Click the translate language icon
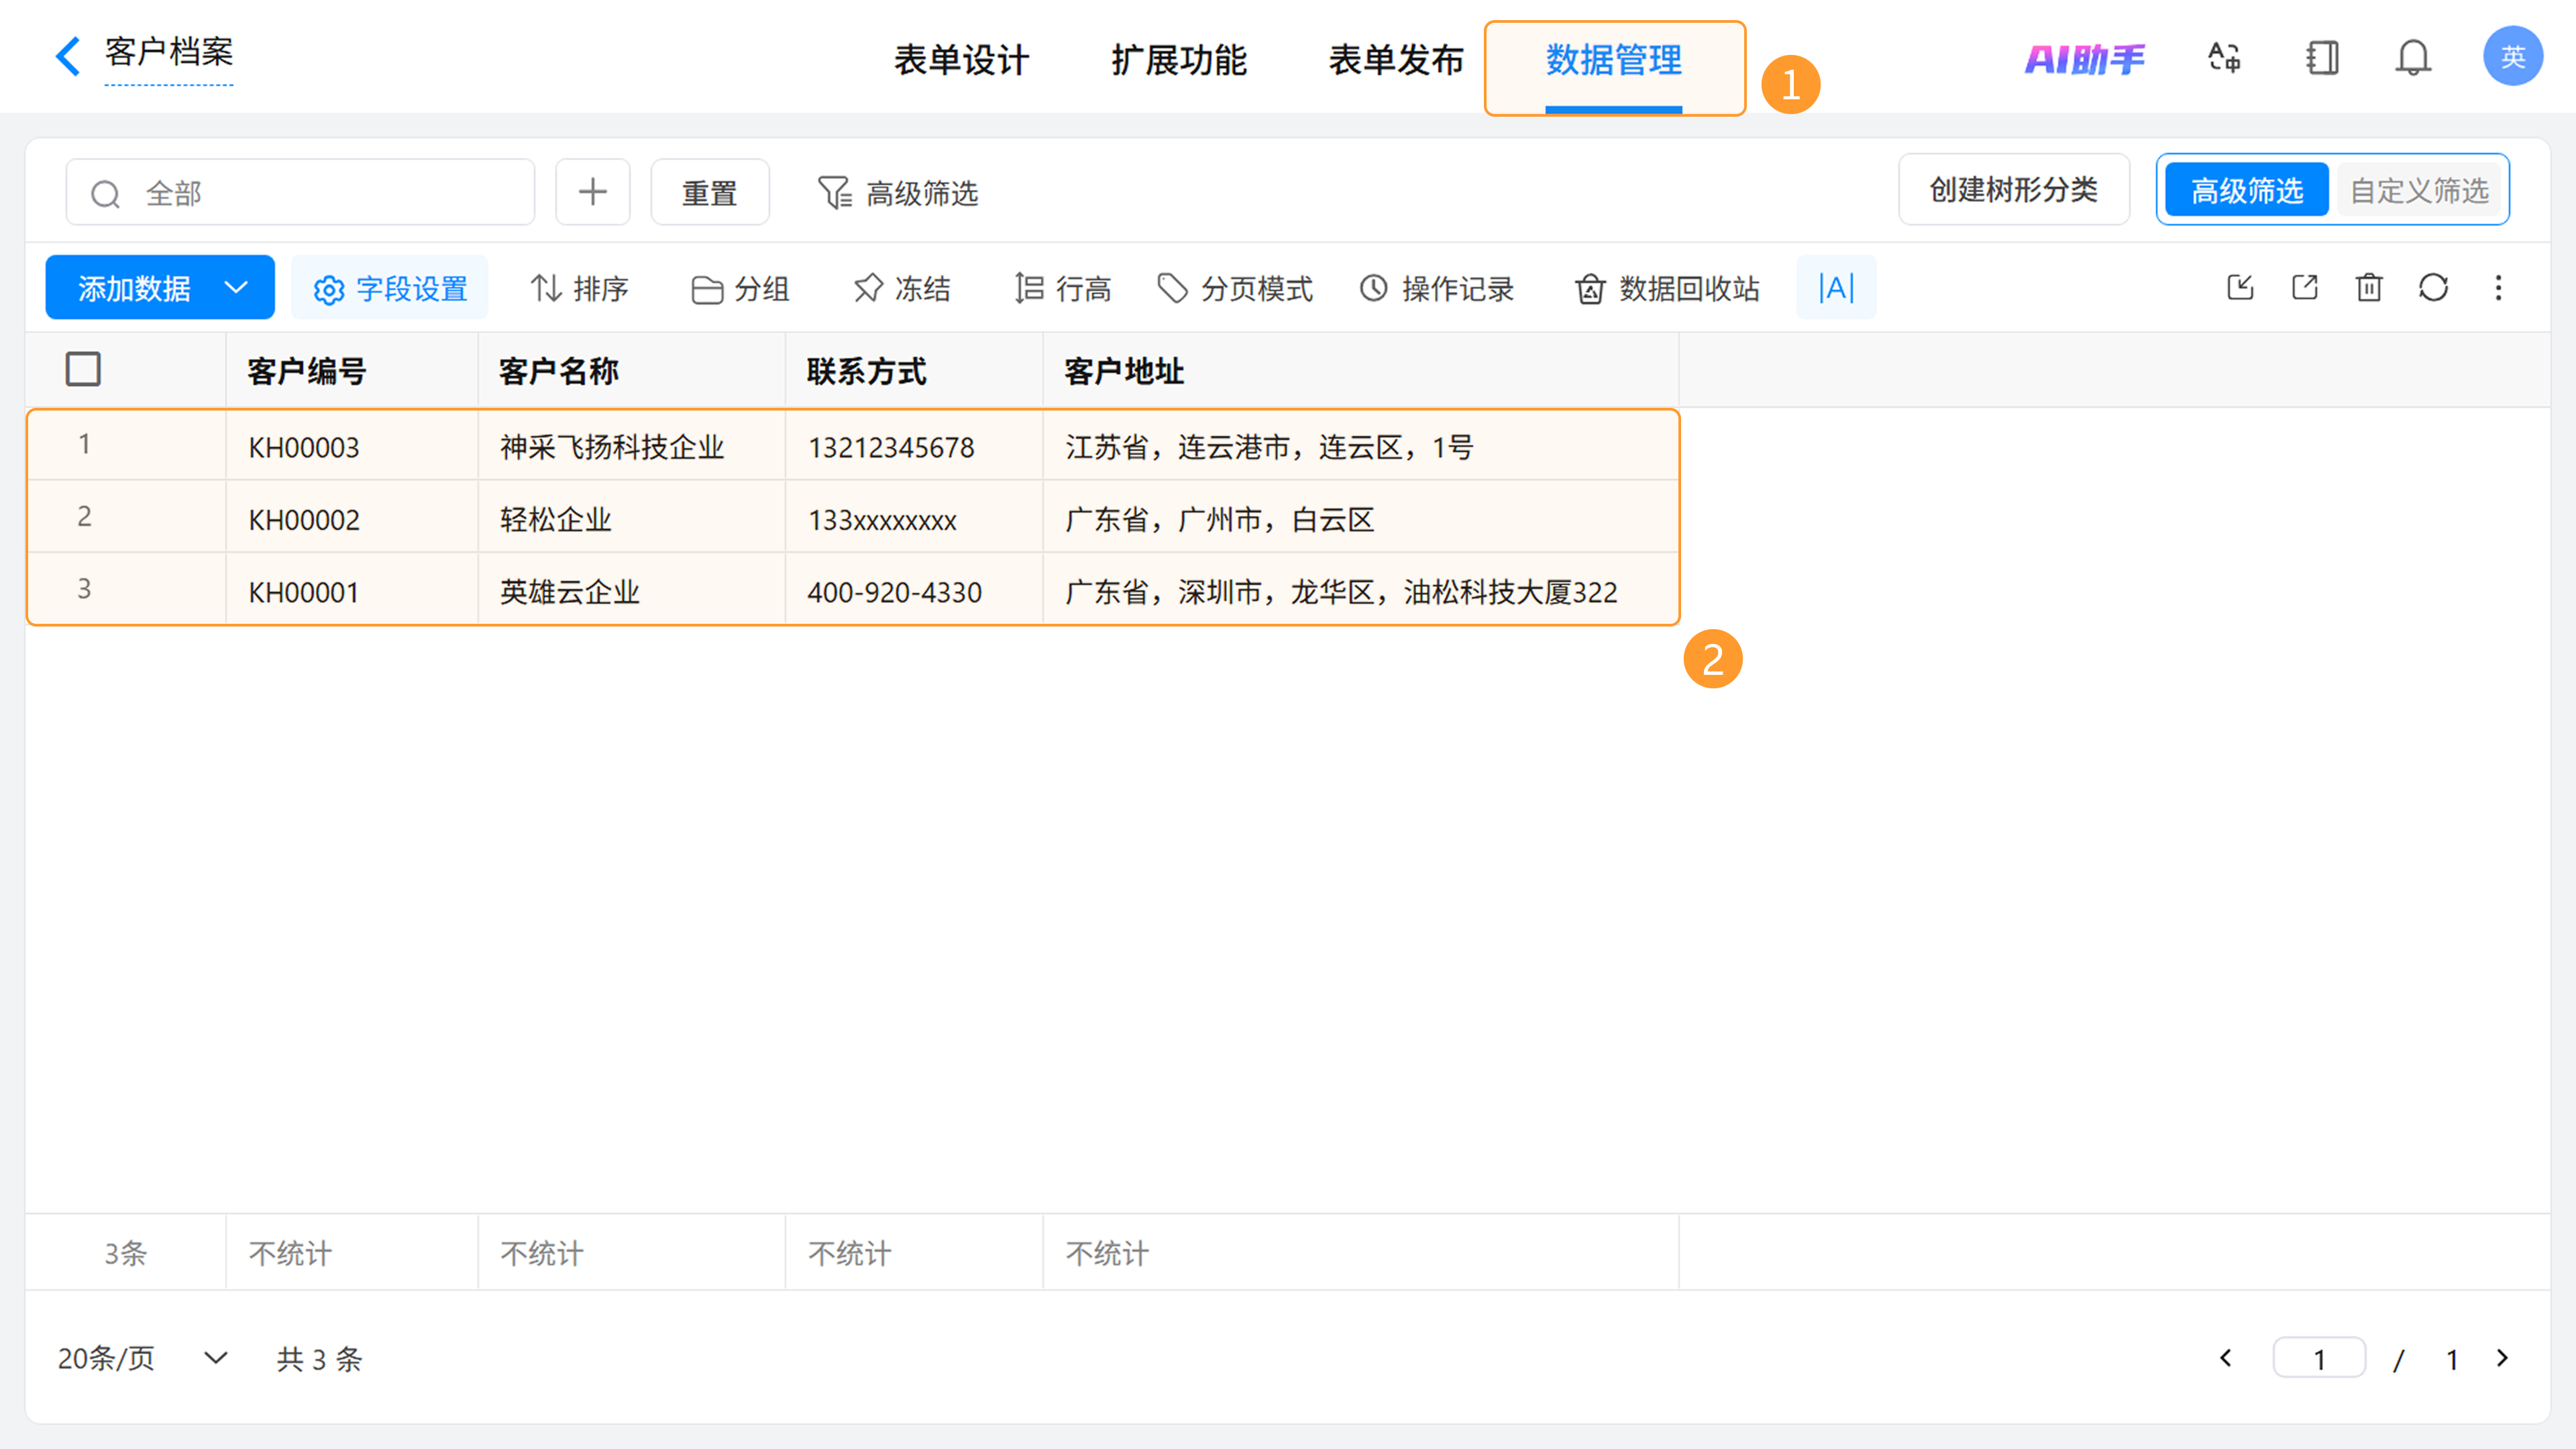Image resolution: width=2576 pixels, height=1449 pixels. click(x=2224, y=58)
